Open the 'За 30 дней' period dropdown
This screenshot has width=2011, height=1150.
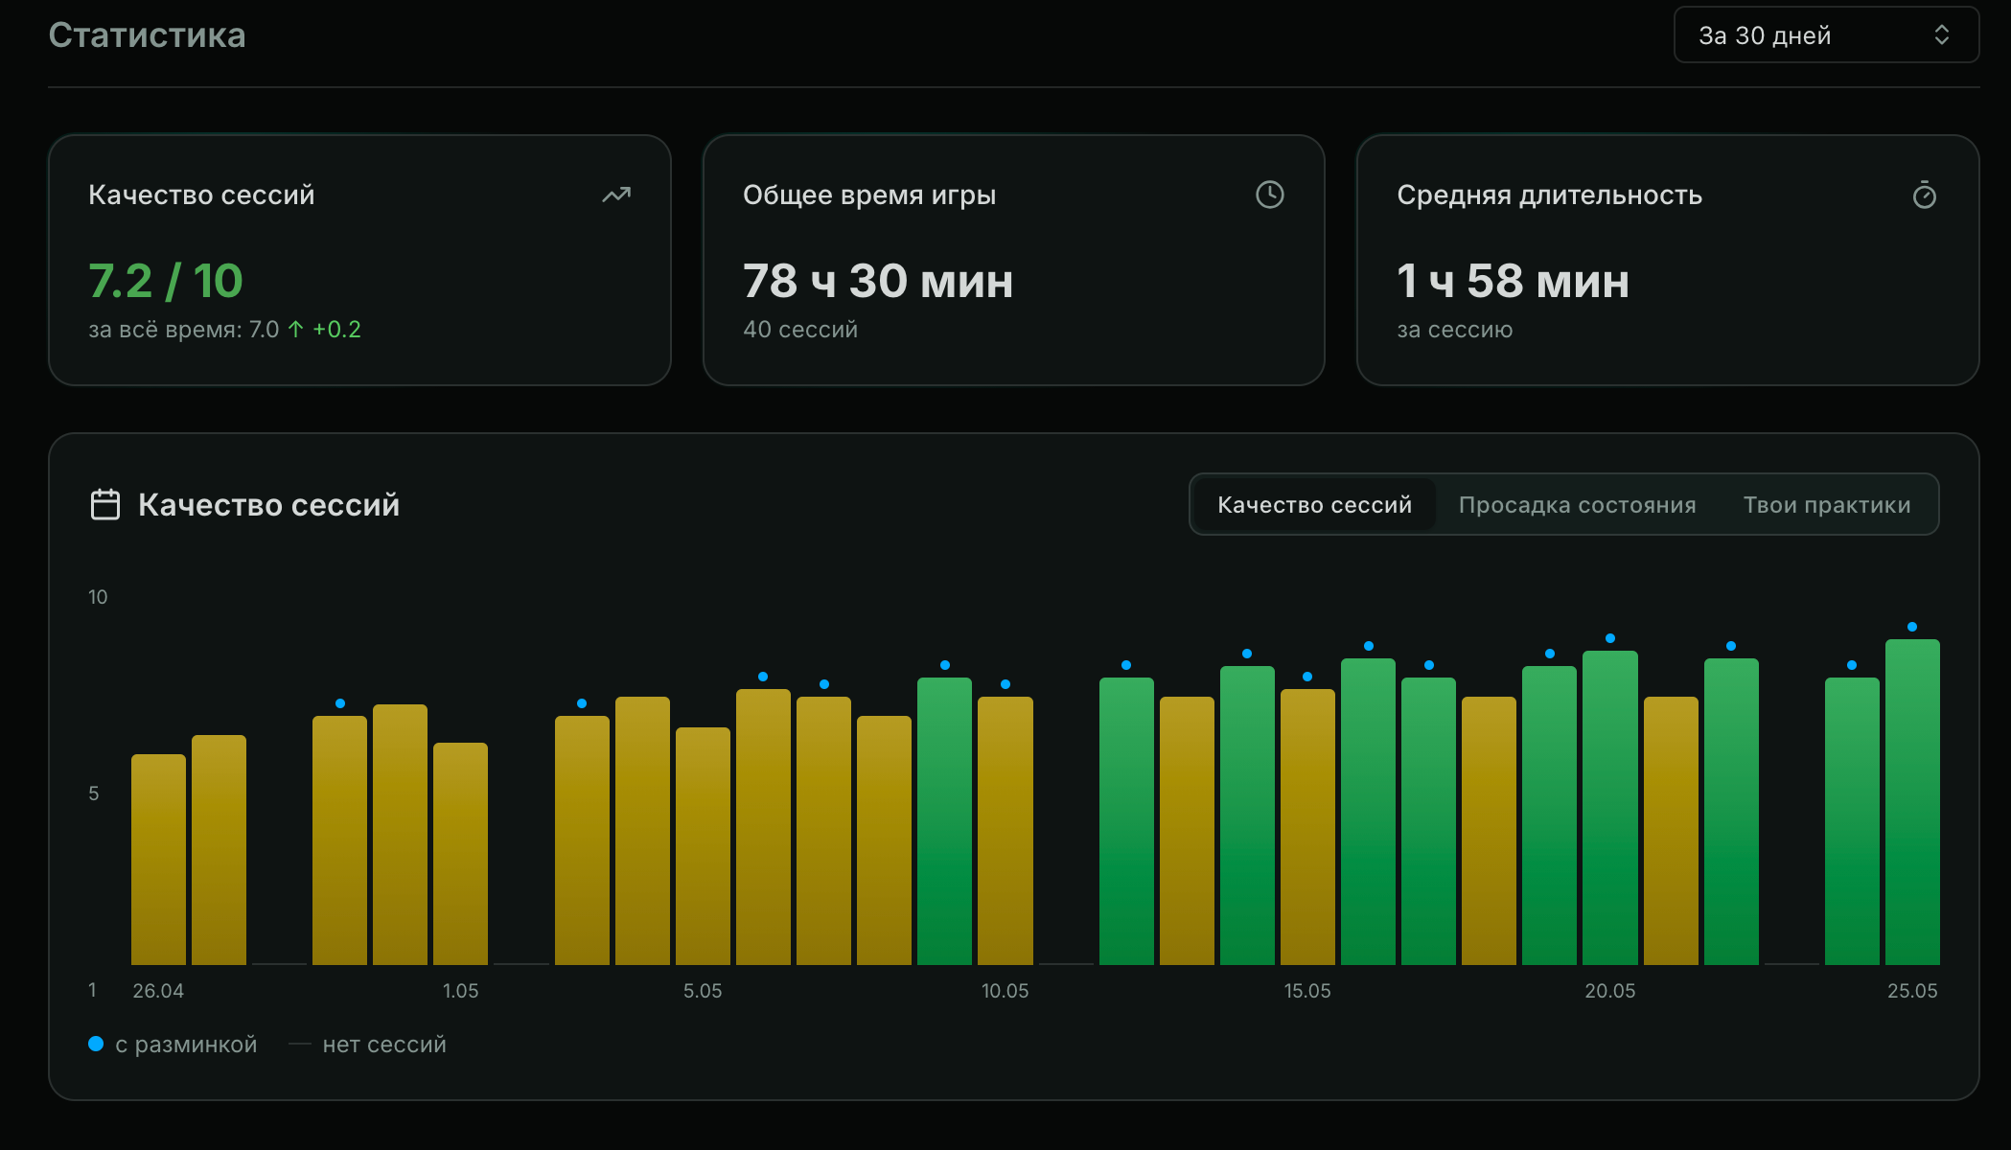click(x=1826, y=35)
